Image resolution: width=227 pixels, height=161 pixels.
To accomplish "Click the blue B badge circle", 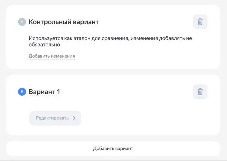I will 22,92.
